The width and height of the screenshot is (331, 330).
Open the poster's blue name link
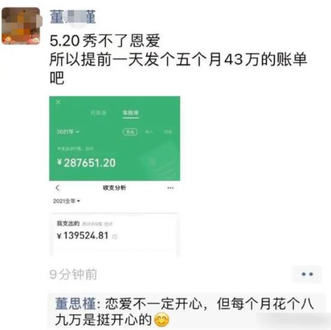73,17
